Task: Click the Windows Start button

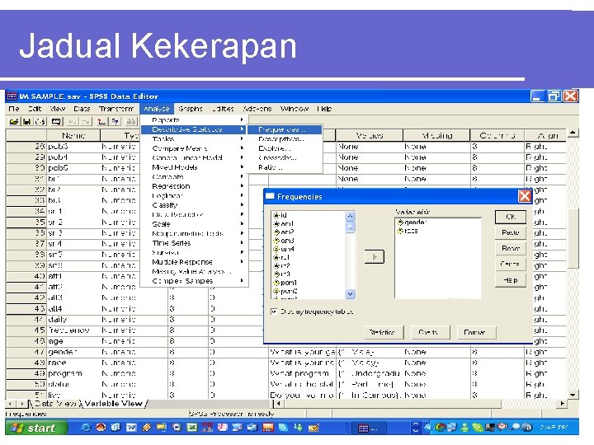Action: 36,428
